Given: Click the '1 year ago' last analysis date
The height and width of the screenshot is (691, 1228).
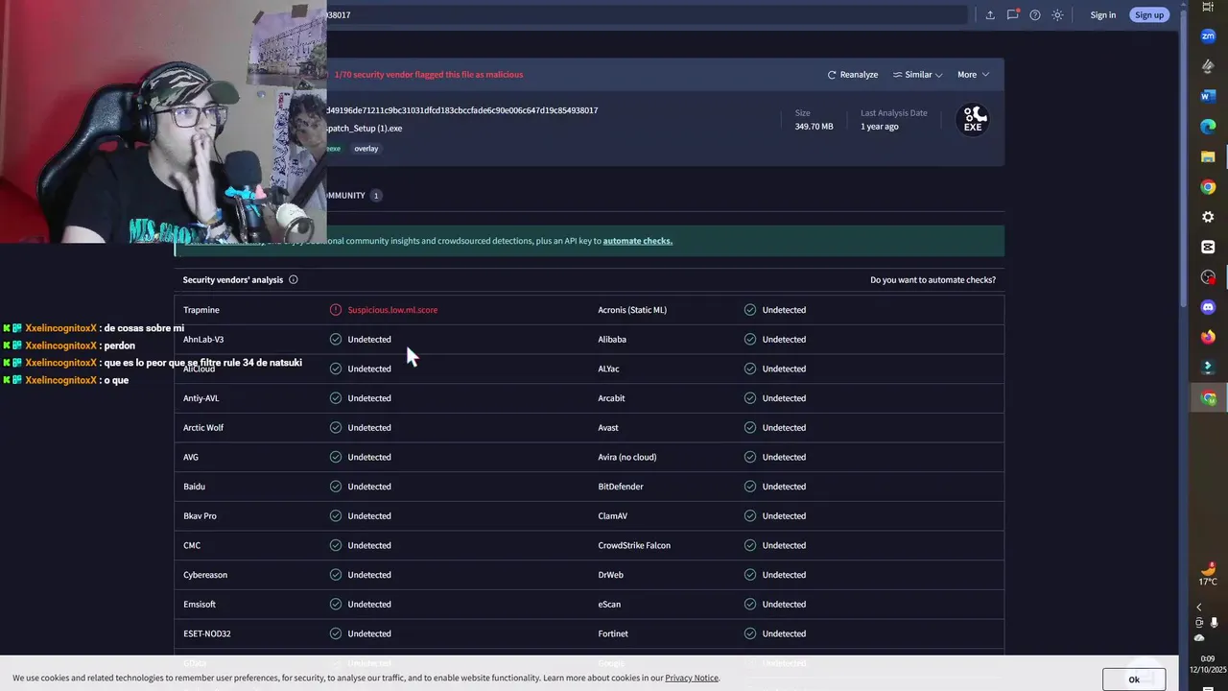Looking at the screenshot, I should click(880, 127).
